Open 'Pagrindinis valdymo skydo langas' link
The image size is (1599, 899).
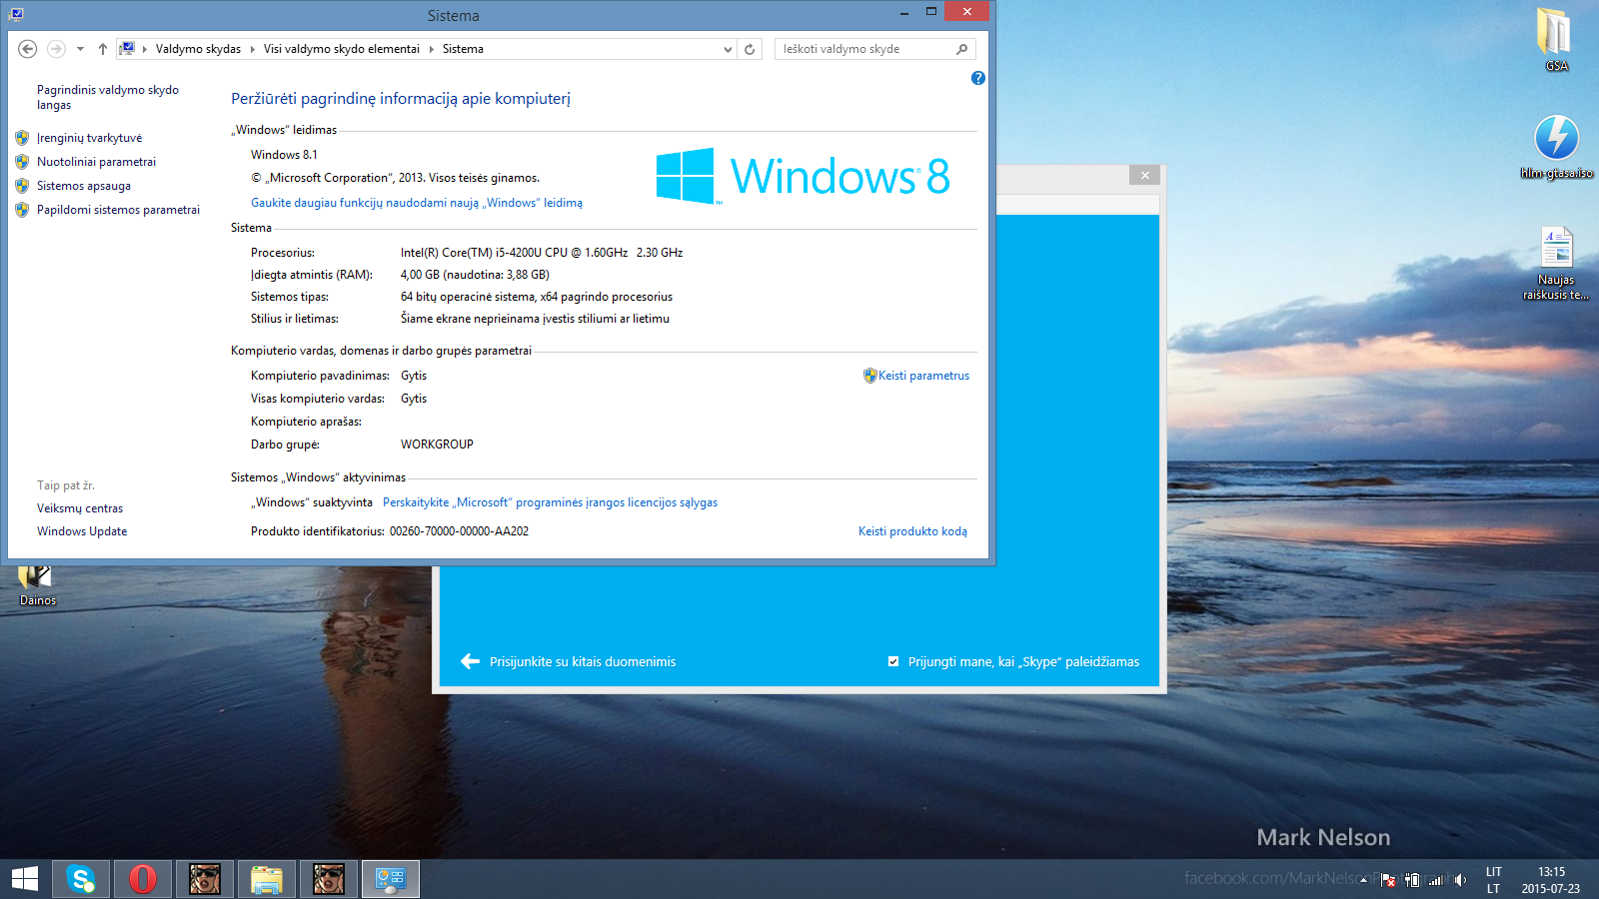tap(108, 97)
